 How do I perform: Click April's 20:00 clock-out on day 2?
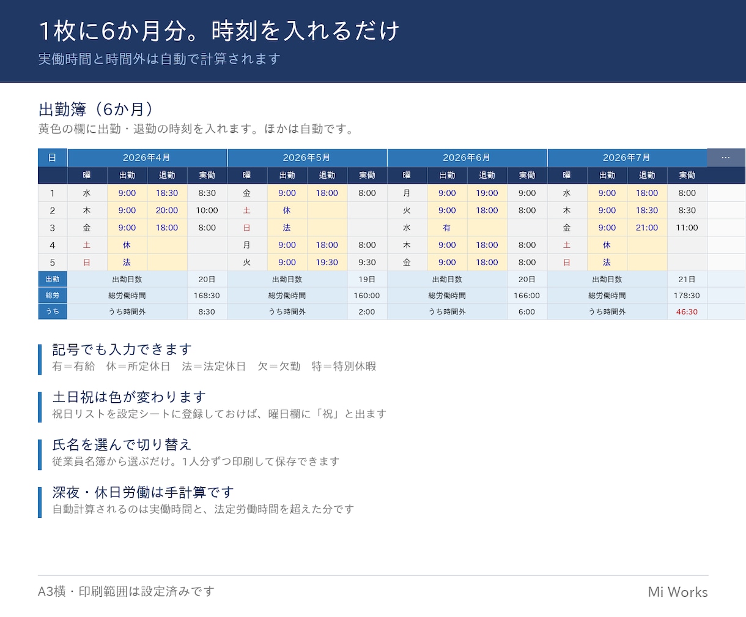[x=167, y=210]
